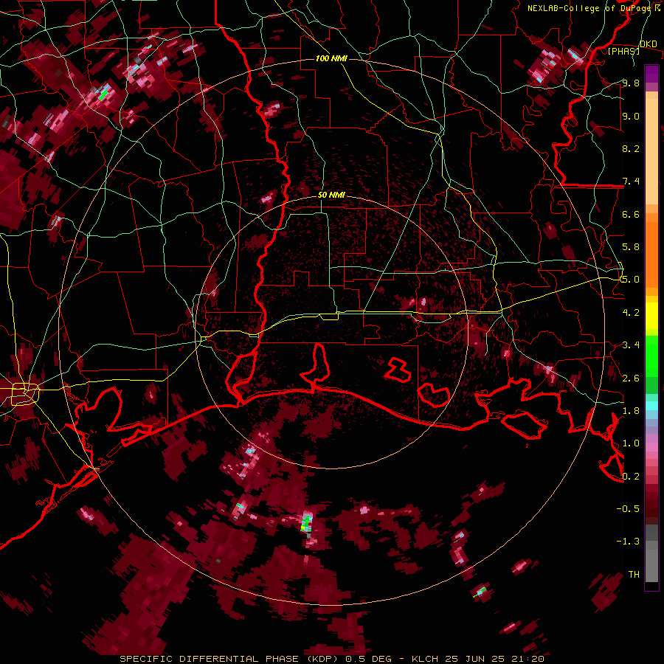Click the 100 NMI range ring label
This screenshot has height=664, width=664.
[x=331, y=58]
